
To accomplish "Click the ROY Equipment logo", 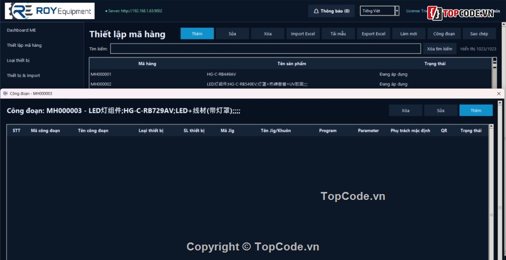I will pyautogui.click(x=50, y=11).
